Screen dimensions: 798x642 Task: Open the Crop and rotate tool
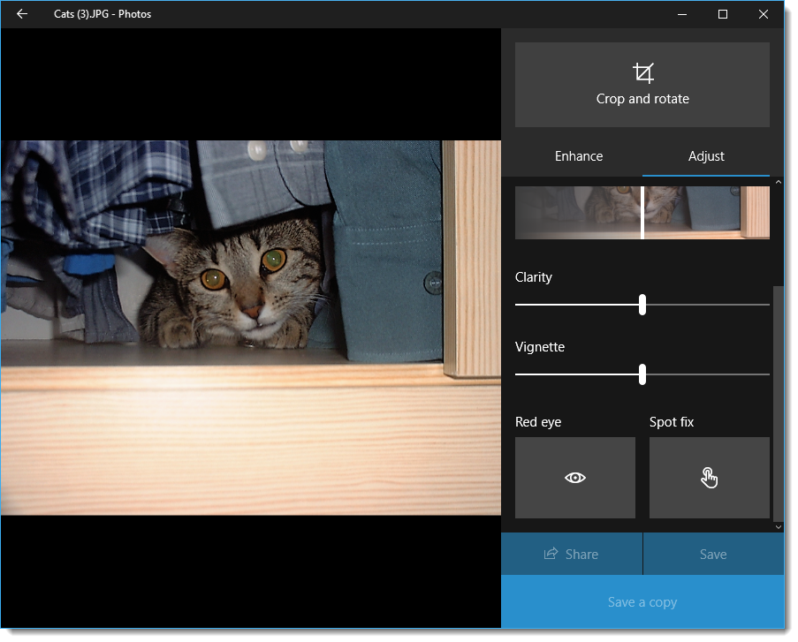(x=642, y=84)
